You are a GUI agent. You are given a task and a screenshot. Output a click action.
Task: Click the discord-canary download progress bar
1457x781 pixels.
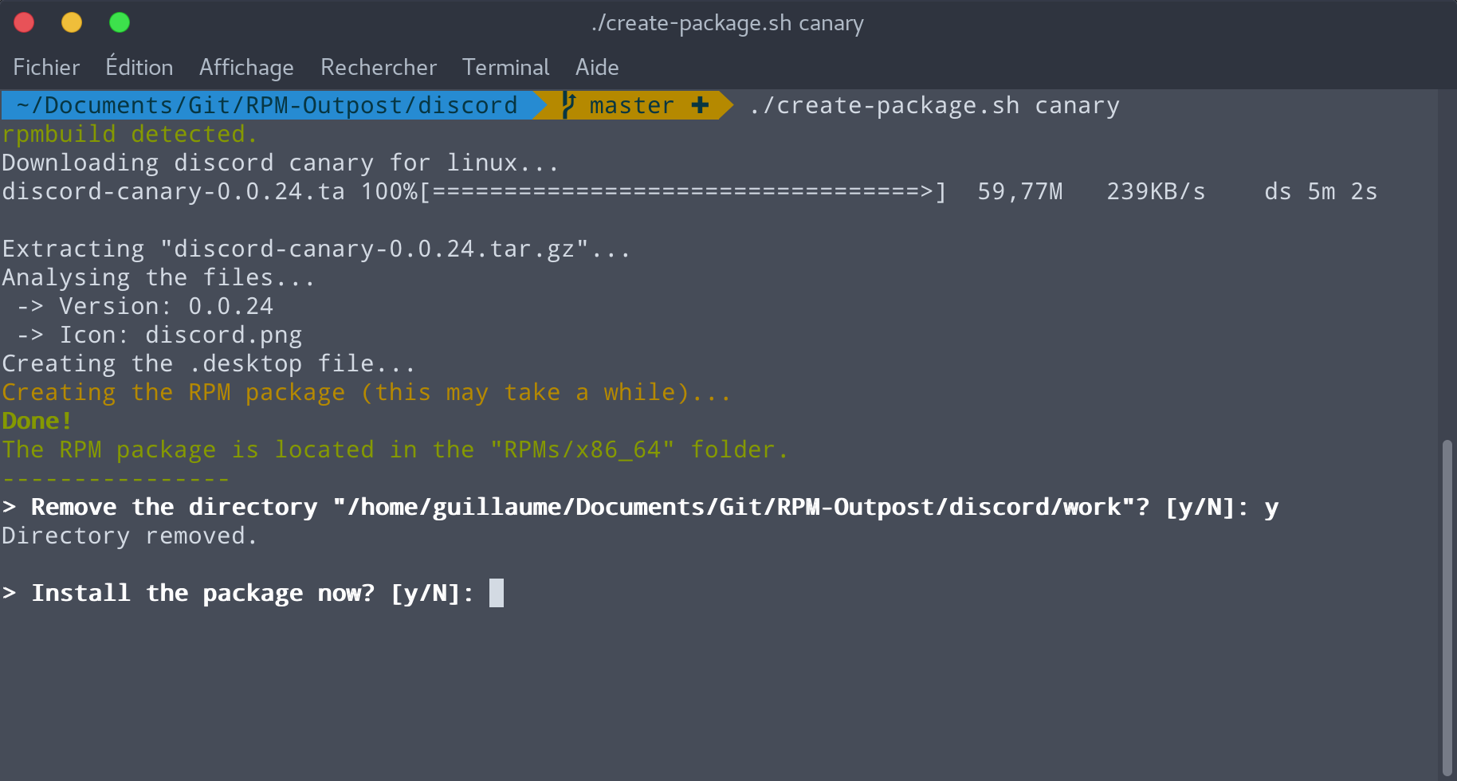(682, 192)
